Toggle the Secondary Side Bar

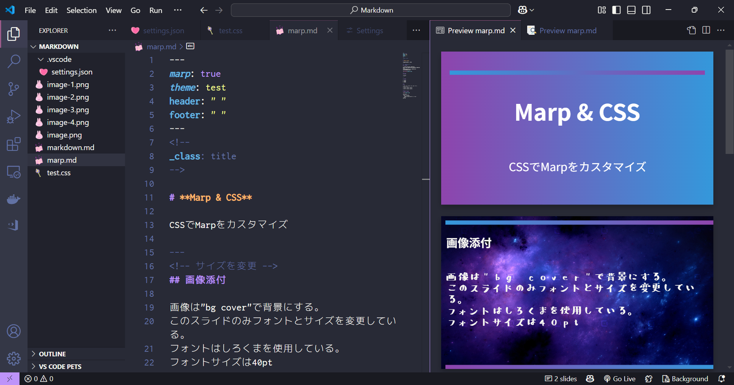click(x=646, y=10)
